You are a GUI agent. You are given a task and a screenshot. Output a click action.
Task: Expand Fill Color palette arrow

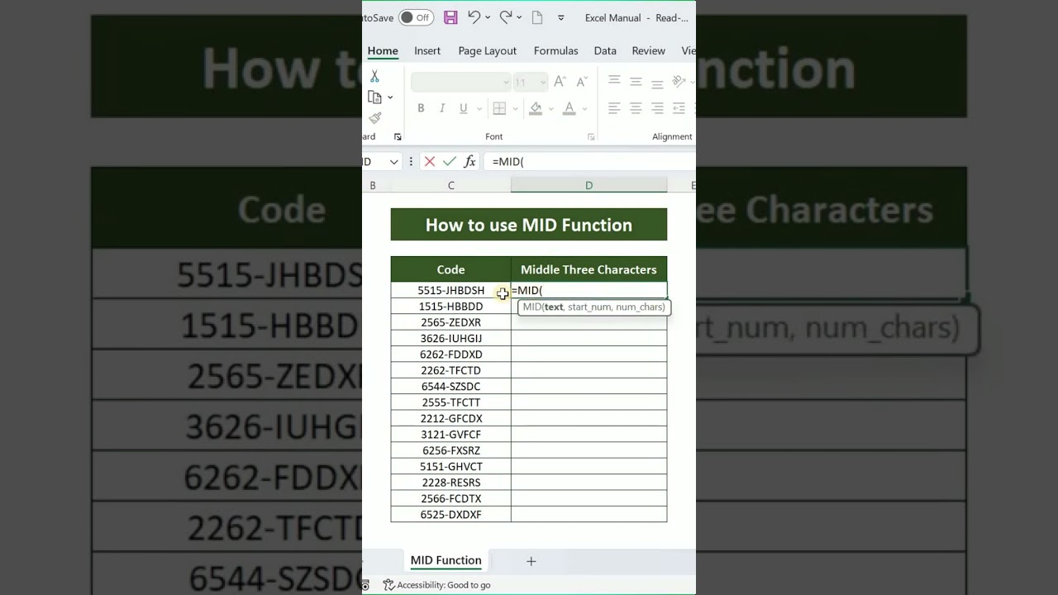(x=550, y=108)
